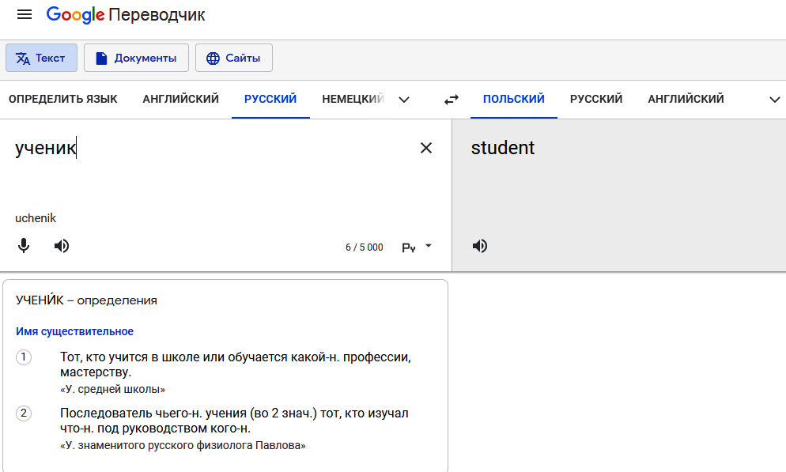Switch to Документы translation mode
The height and width of the screenshot is (472, 786).
pyautogui.click(x=136, y=58)
